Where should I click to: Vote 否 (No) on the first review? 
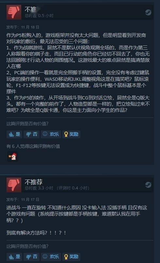[31, 134]
